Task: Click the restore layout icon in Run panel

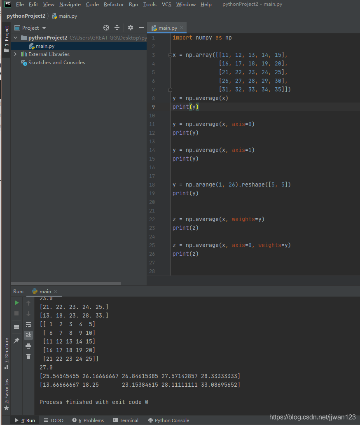Action: pos(16,327)
